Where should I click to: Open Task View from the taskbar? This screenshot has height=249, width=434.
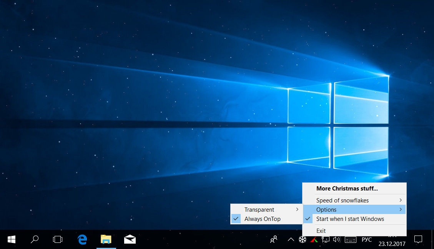coord(58,239)
